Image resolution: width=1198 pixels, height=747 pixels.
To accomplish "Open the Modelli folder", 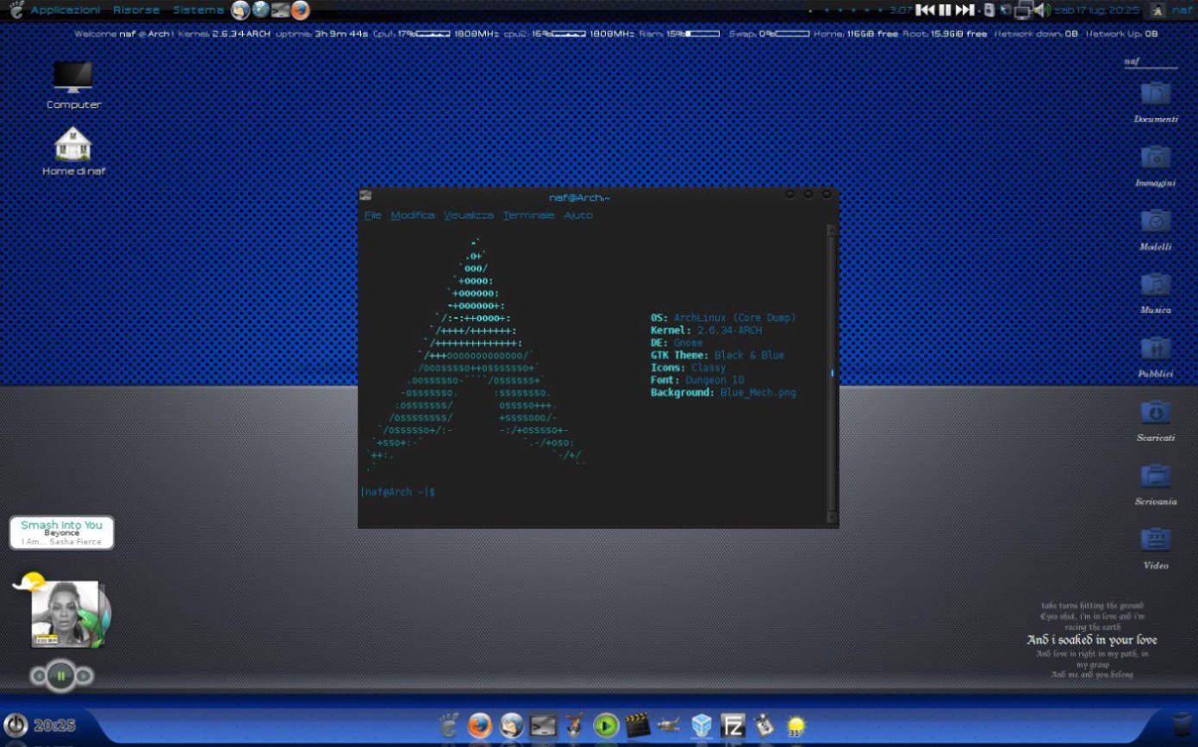I will click(x=1156, y=229).
